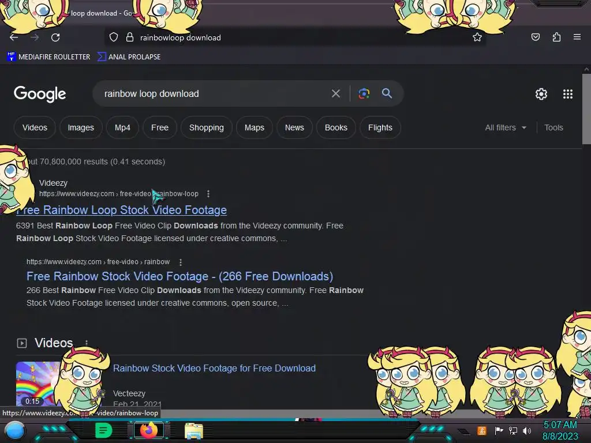Open the Firefox hamburger application menu

tap(577, 37)
